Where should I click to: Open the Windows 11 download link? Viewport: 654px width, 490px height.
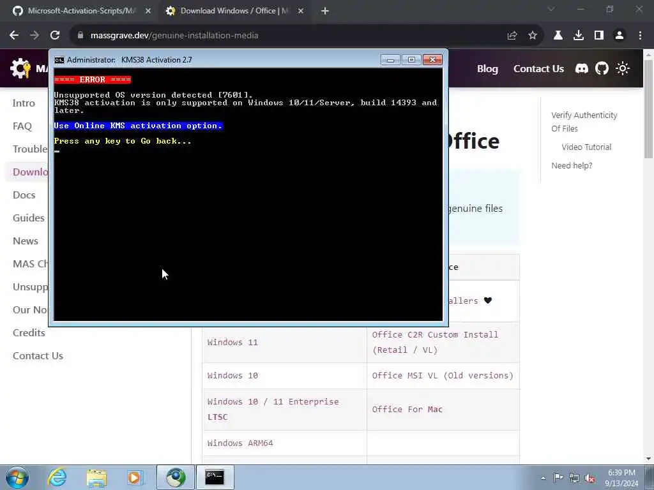pyautogui.click(x=232, y=343)
